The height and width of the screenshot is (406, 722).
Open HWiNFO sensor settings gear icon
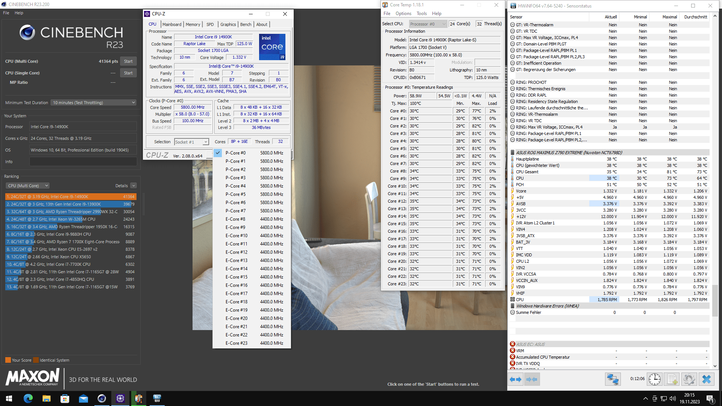click(x=689, y=379)
